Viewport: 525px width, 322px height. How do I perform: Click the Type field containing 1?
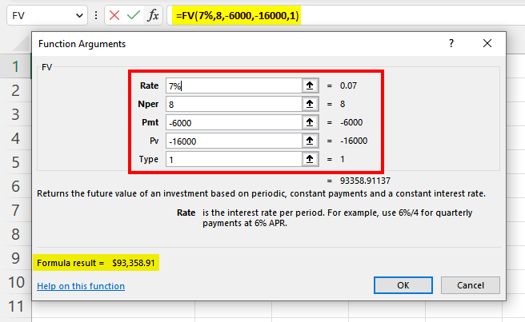coord(232,159)
